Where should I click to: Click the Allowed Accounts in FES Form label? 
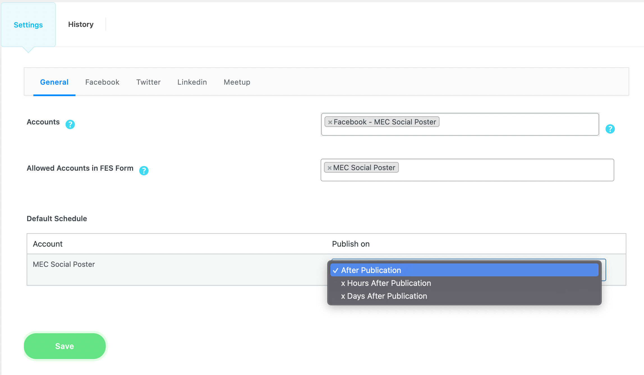[80, 168]
